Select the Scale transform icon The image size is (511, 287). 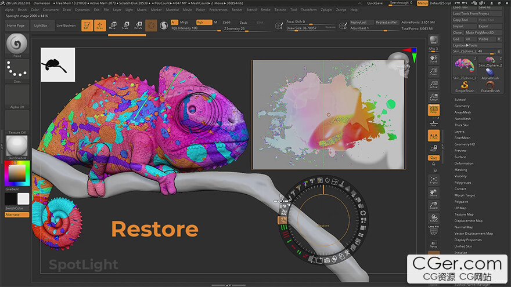tap(125, 26)
